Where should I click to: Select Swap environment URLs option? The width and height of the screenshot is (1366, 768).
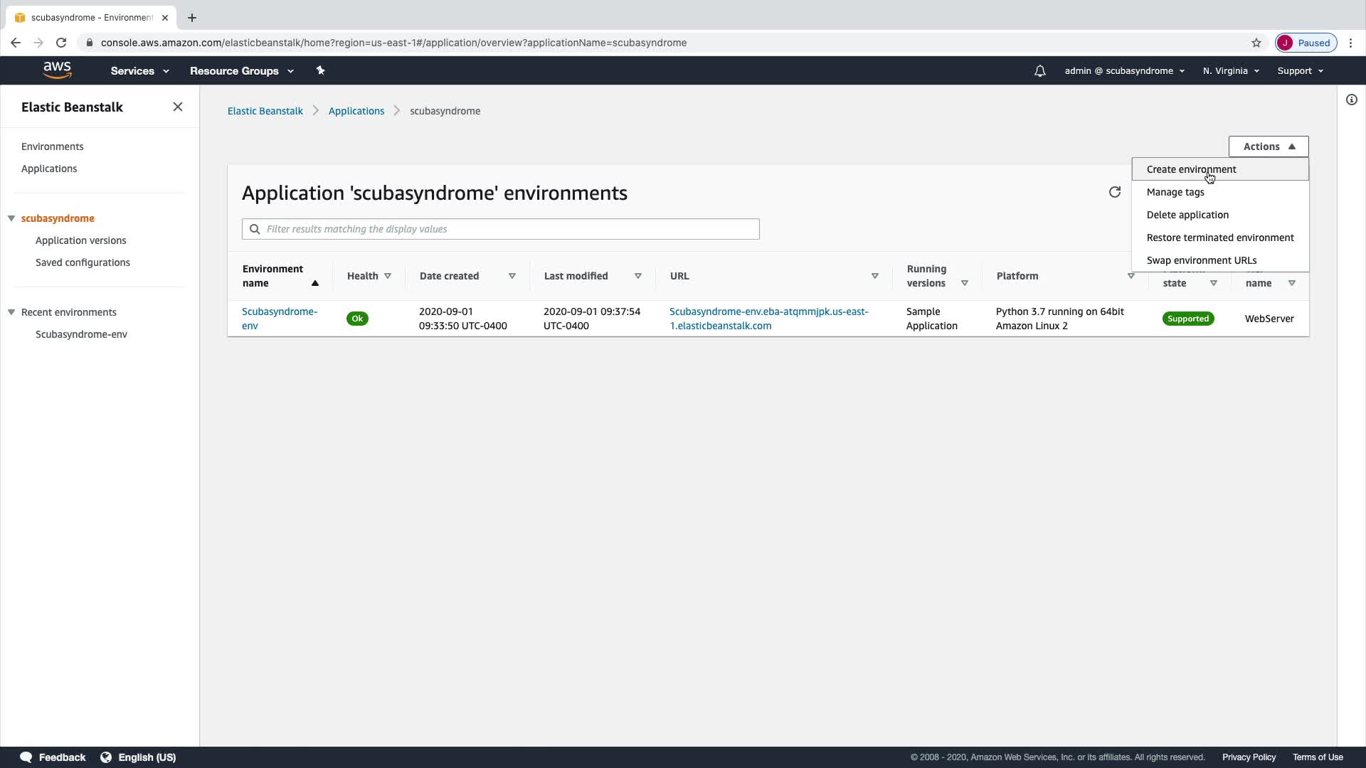point(1201,260)
